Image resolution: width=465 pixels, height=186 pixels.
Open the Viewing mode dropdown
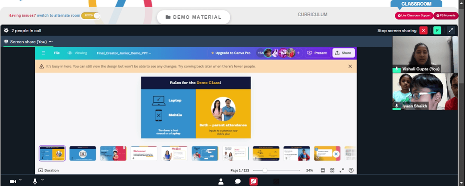(x=77, y=53)
